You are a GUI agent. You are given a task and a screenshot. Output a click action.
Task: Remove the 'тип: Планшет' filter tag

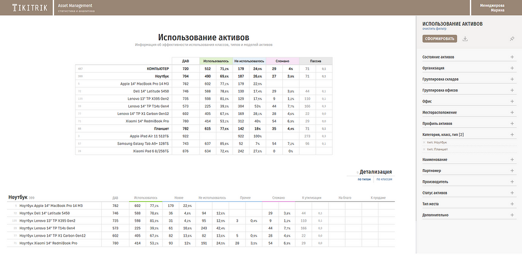coord(424,149)
